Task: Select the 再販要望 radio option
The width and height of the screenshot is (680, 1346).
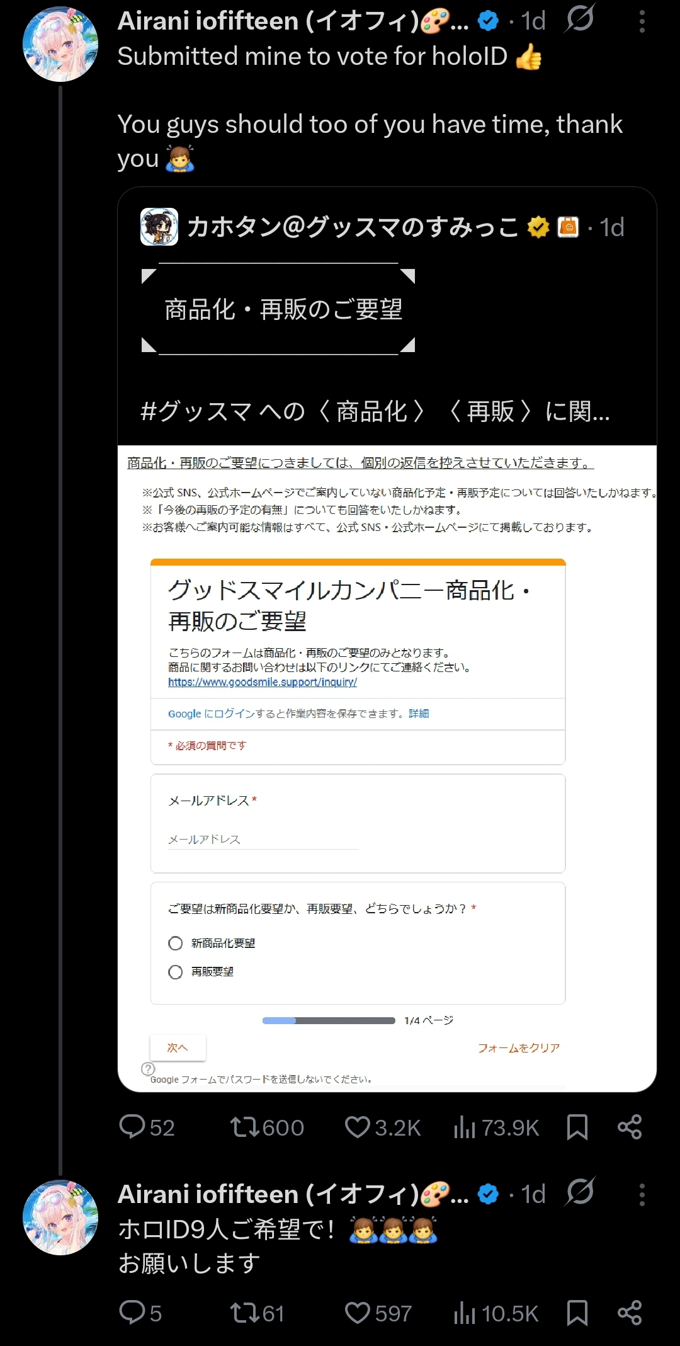Action: tap(176, 972)
